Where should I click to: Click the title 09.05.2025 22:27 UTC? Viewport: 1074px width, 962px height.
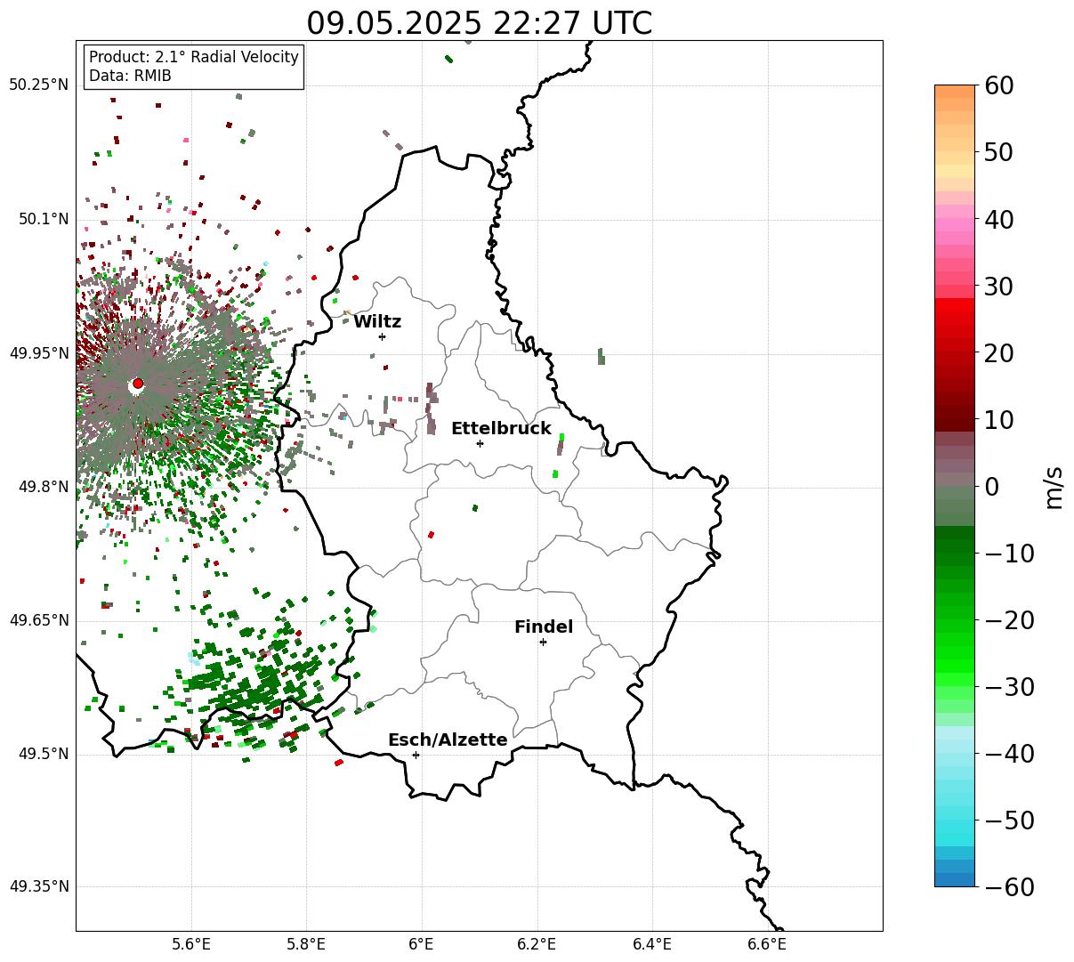coord(479,23)
